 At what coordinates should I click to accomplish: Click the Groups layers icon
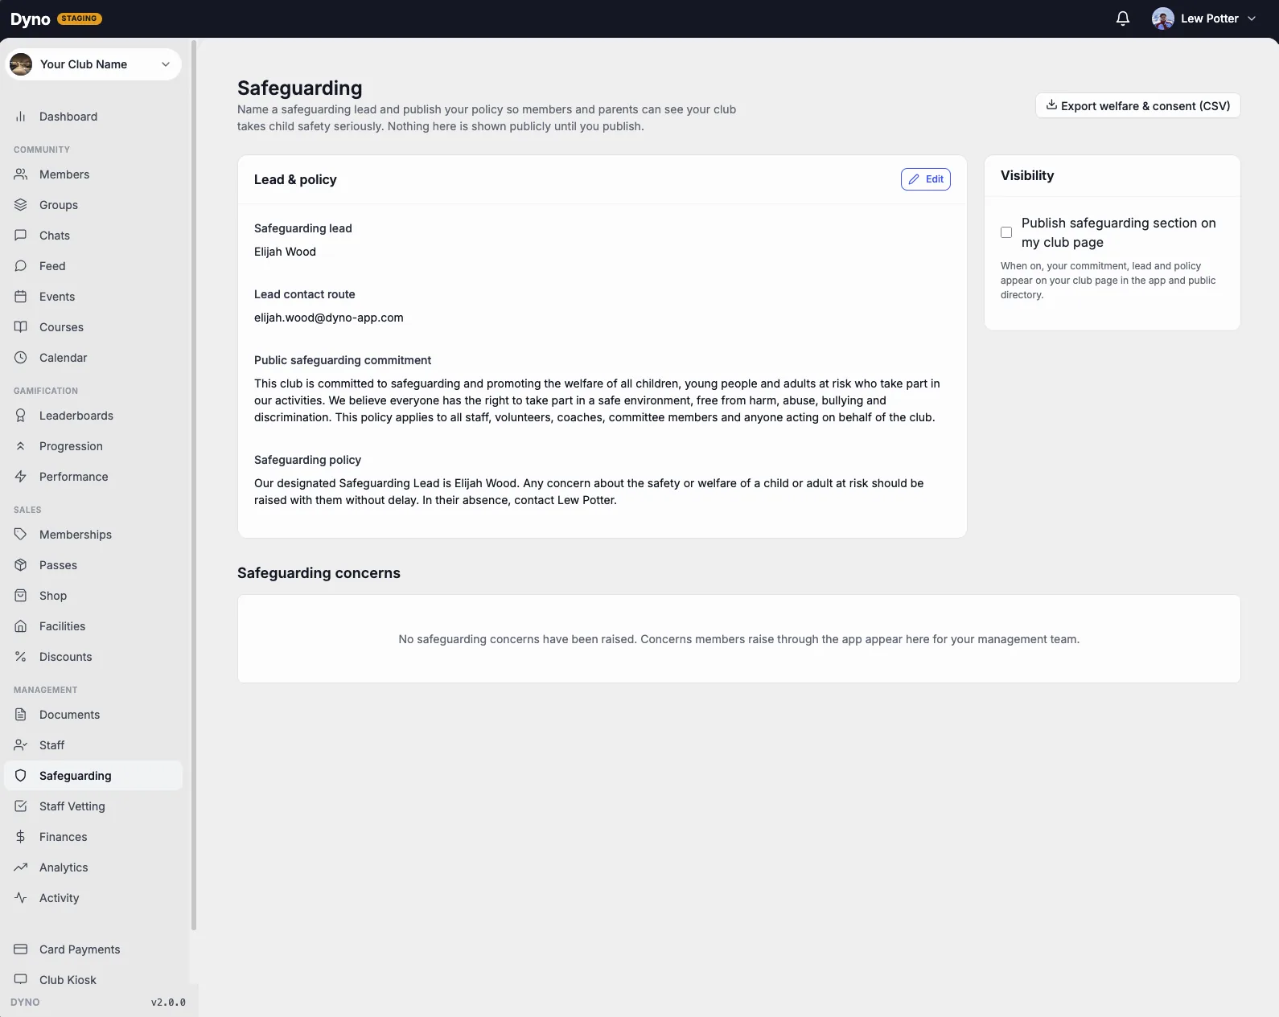coord(21,205)
